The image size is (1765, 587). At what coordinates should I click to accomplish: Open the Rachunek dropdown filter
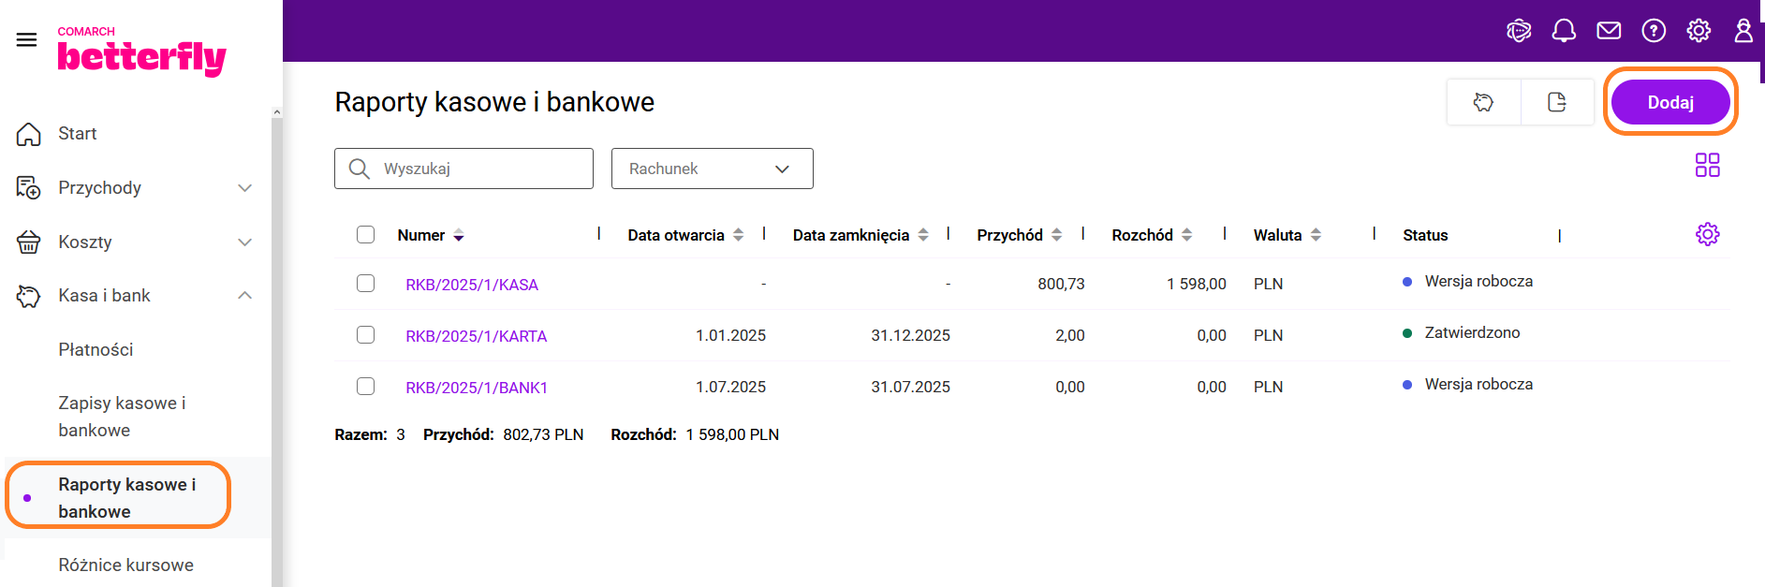click(712, 169)
